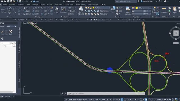Activate the Array command

[x=44, y=14]
